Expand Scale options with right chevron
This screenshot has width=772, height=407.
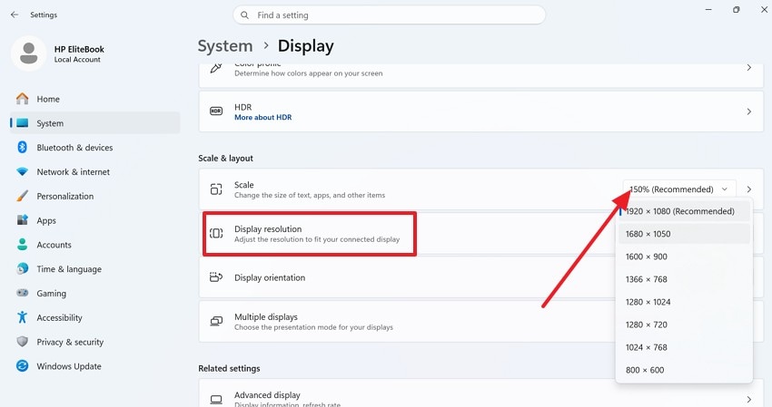[x=749, y=189]
